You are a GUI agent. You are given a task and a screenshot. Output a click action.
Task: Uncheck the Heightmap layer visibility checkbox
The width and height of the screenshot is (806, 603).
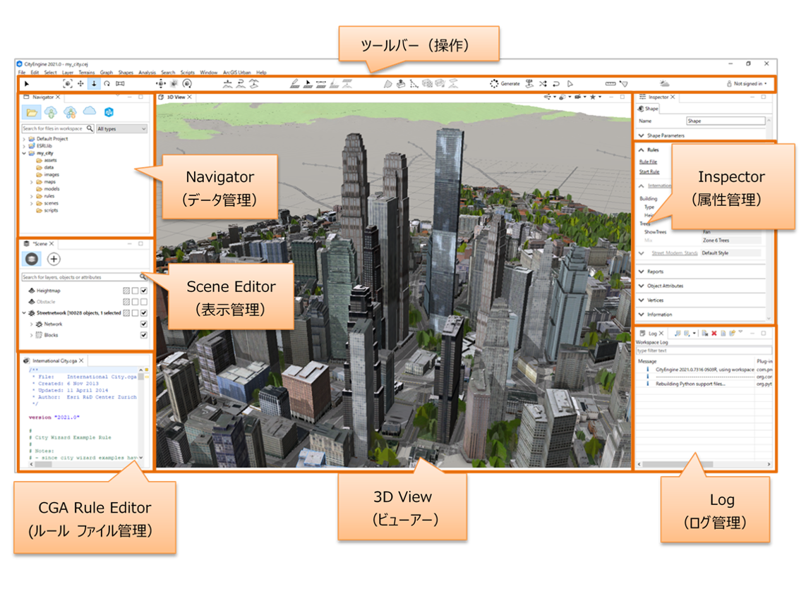(x=144, y=291)
